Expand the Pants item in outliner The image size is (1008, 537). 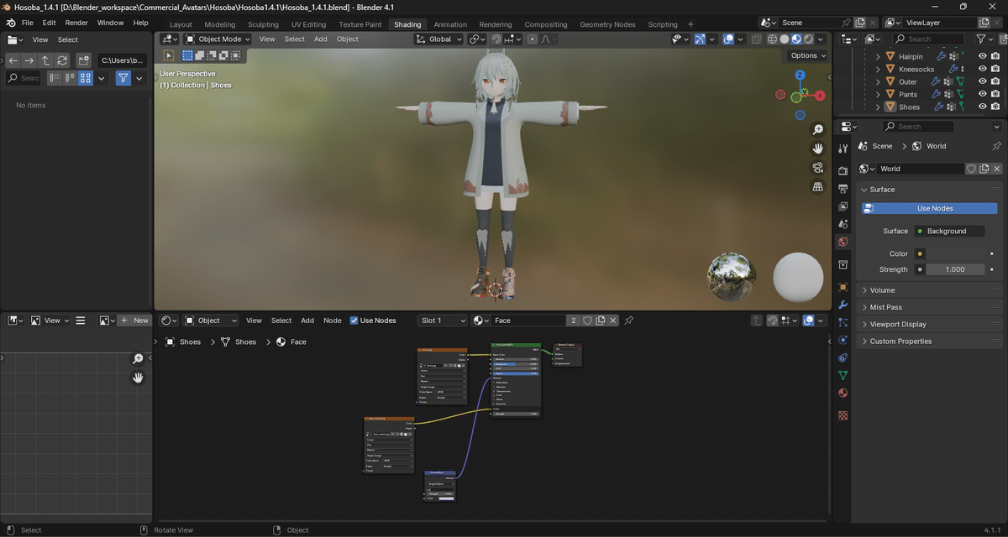[879, 94]
